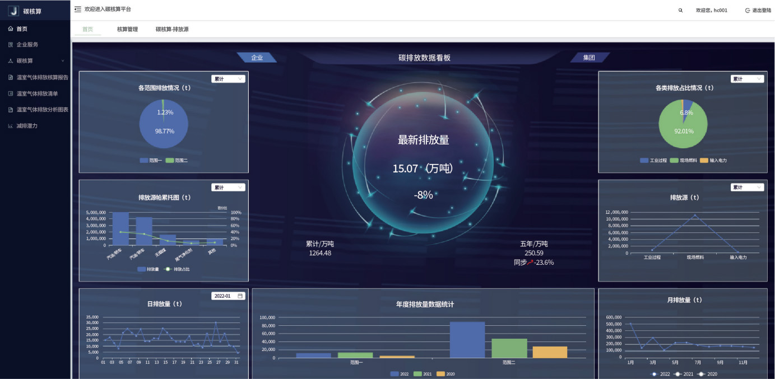The height and width of the screenshot is (379, 775).
Task: Click the 企业 button on dashboard
Action: [257, 58]
